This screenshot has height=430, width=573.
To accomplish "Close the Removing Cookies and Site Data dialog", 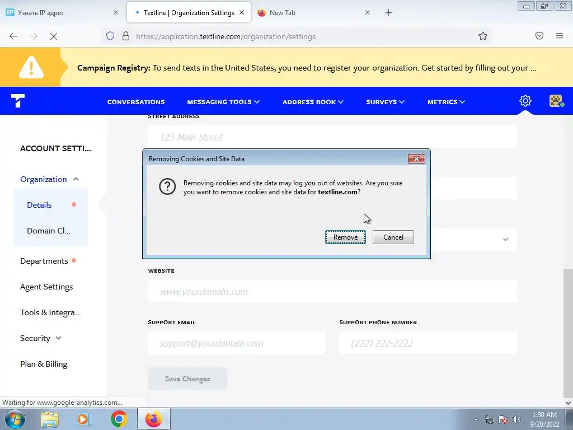I will click(416, 158).
